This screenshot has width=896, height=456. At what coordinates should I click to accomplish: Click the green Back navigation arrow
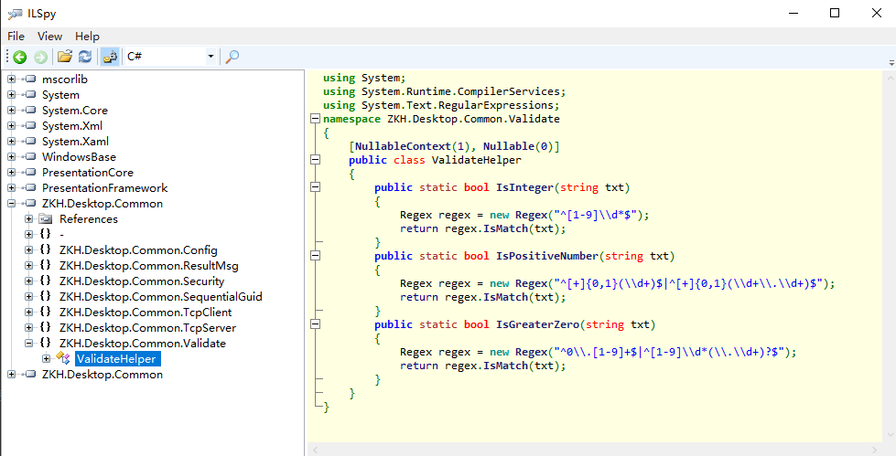[x=20, y=57]
